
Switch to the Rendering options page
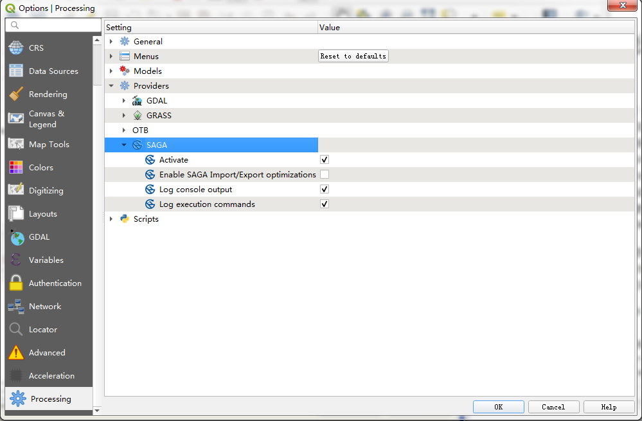tap(49, 94)
